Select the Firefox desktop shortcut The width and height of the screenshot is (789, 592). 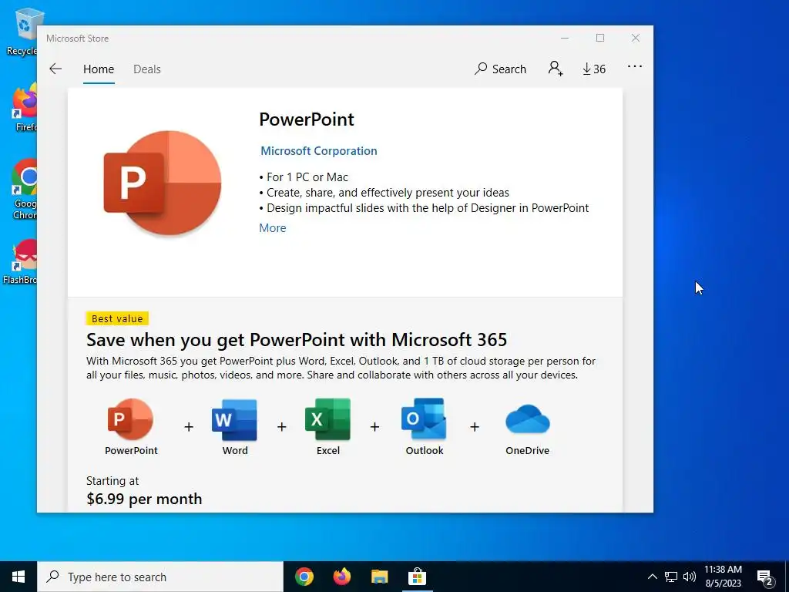tap(24, 108)
